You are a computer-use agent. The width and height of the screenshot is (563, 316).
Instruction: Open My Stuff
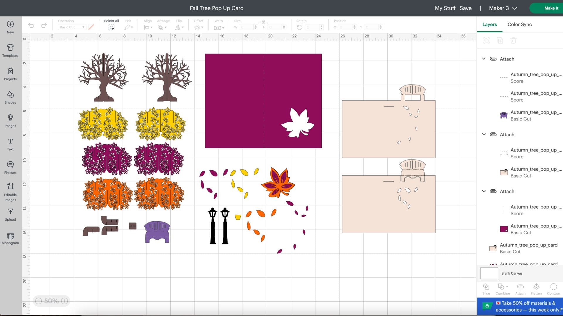tap(445, 8)
